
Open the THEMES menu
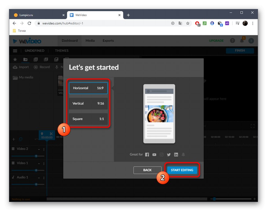point(62,51)
